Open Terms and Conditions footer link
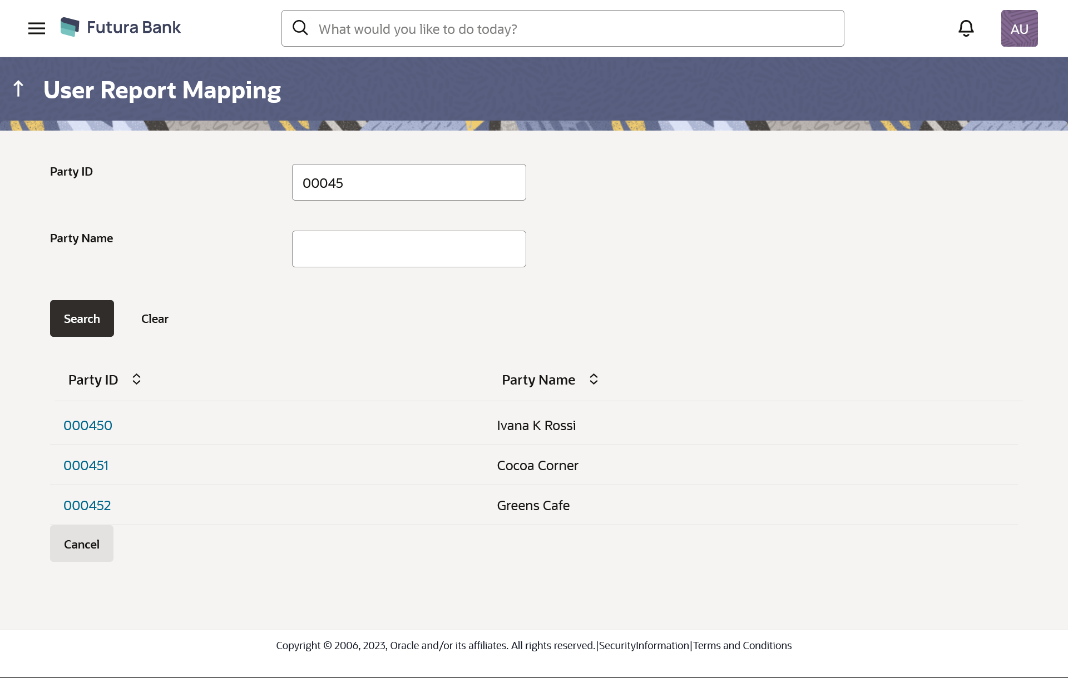This screenshot has height=678, width=1068. [742, 646]
